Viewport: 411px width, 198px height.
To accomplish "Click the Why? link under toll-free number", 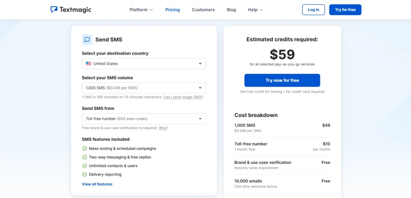I will 163,128.
